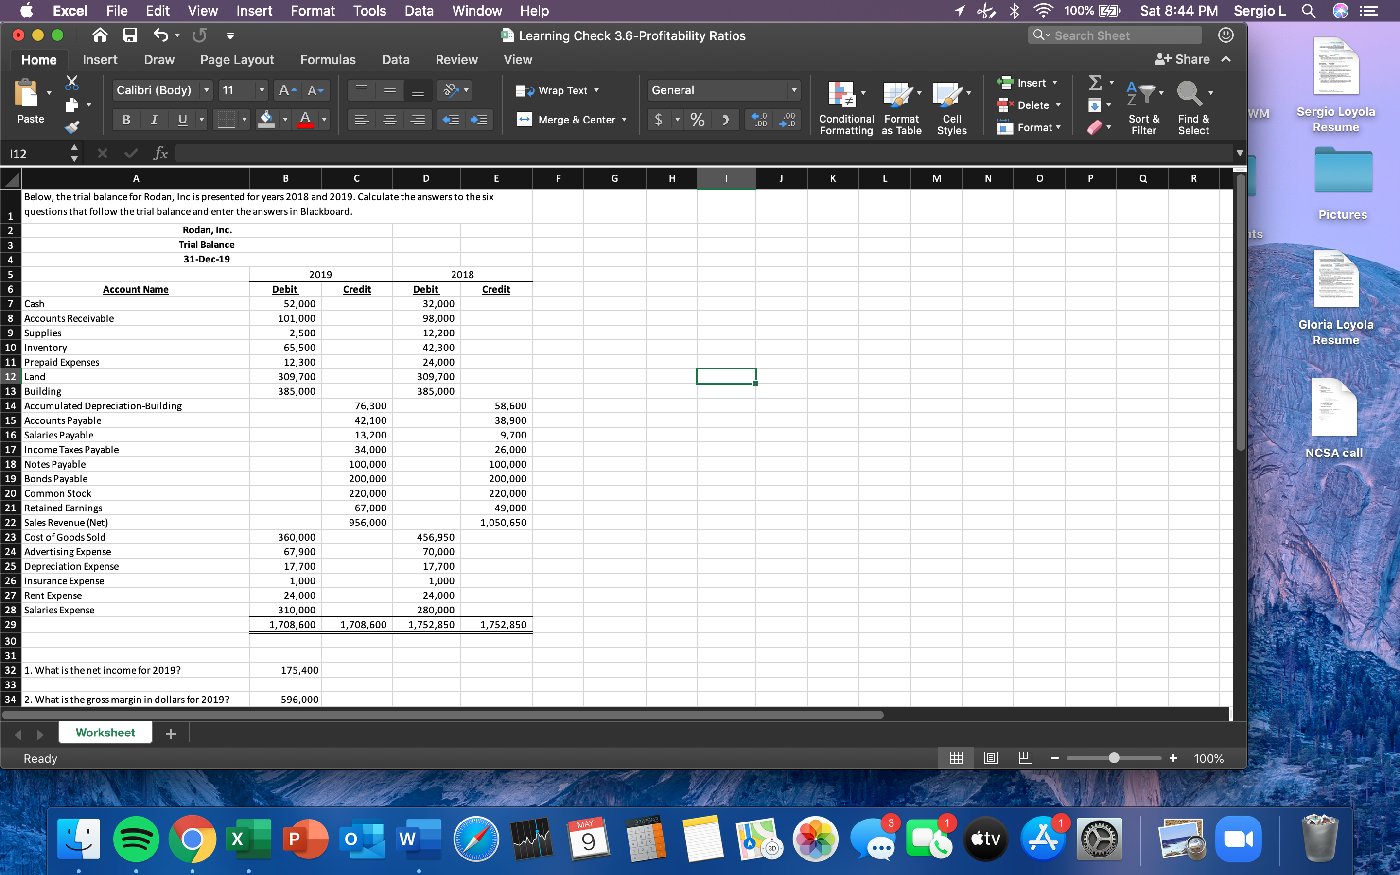Select the Find & Select tool
This screenshot has height=875, width=1400.
pos(1193,107)
